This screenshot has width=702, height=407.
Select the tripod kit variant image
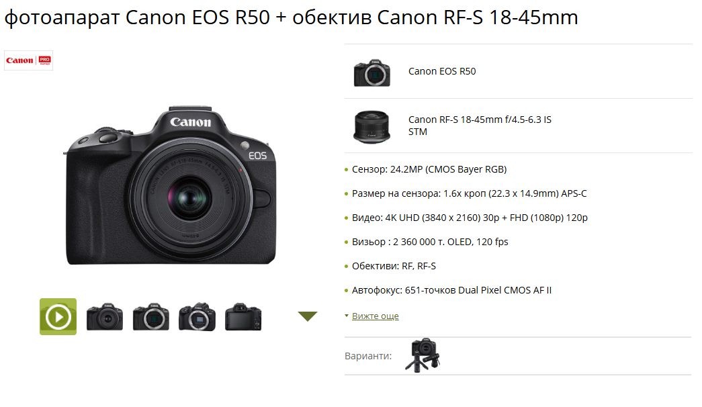point(423,355)
